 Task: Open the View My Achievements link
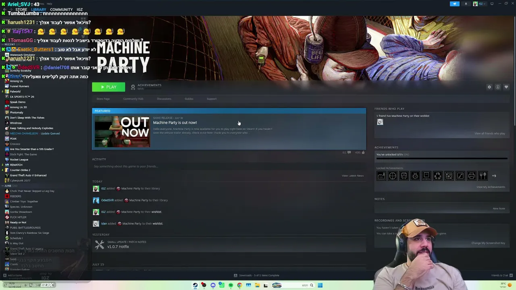[491, 187]
